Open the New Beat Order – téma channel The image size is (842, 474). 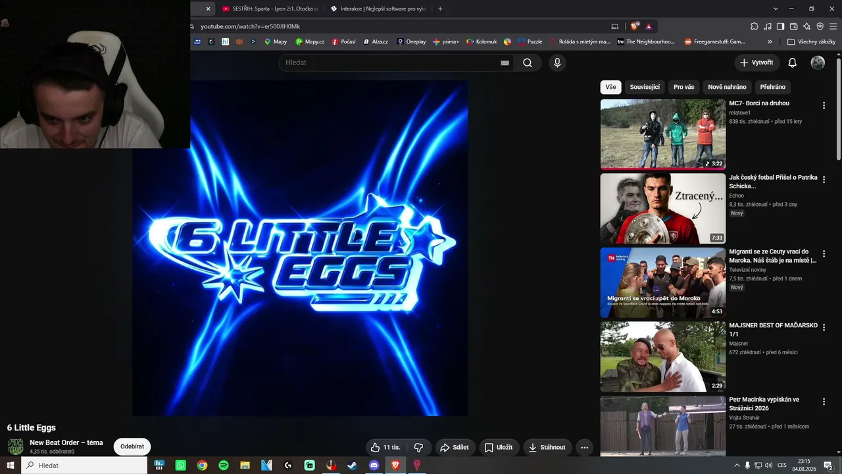66,442
